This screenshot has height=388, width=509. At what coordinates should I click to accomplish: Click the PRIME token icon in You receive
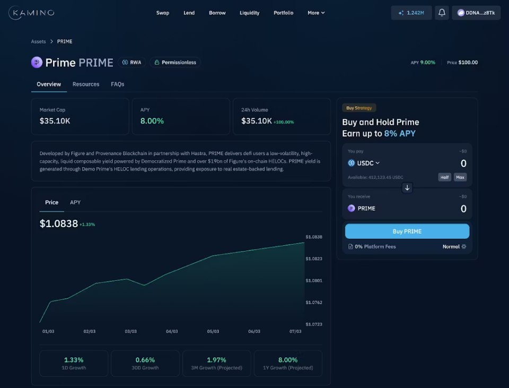[x=351, y=208]
